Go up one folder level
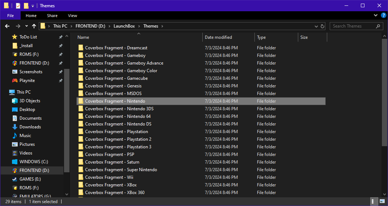The image size is (388, 206). [x=34, y=26]
